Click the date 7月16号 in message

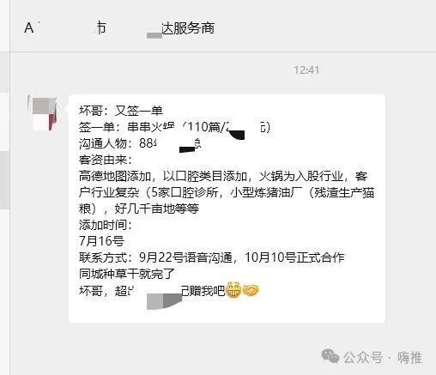tap(101, 241)
